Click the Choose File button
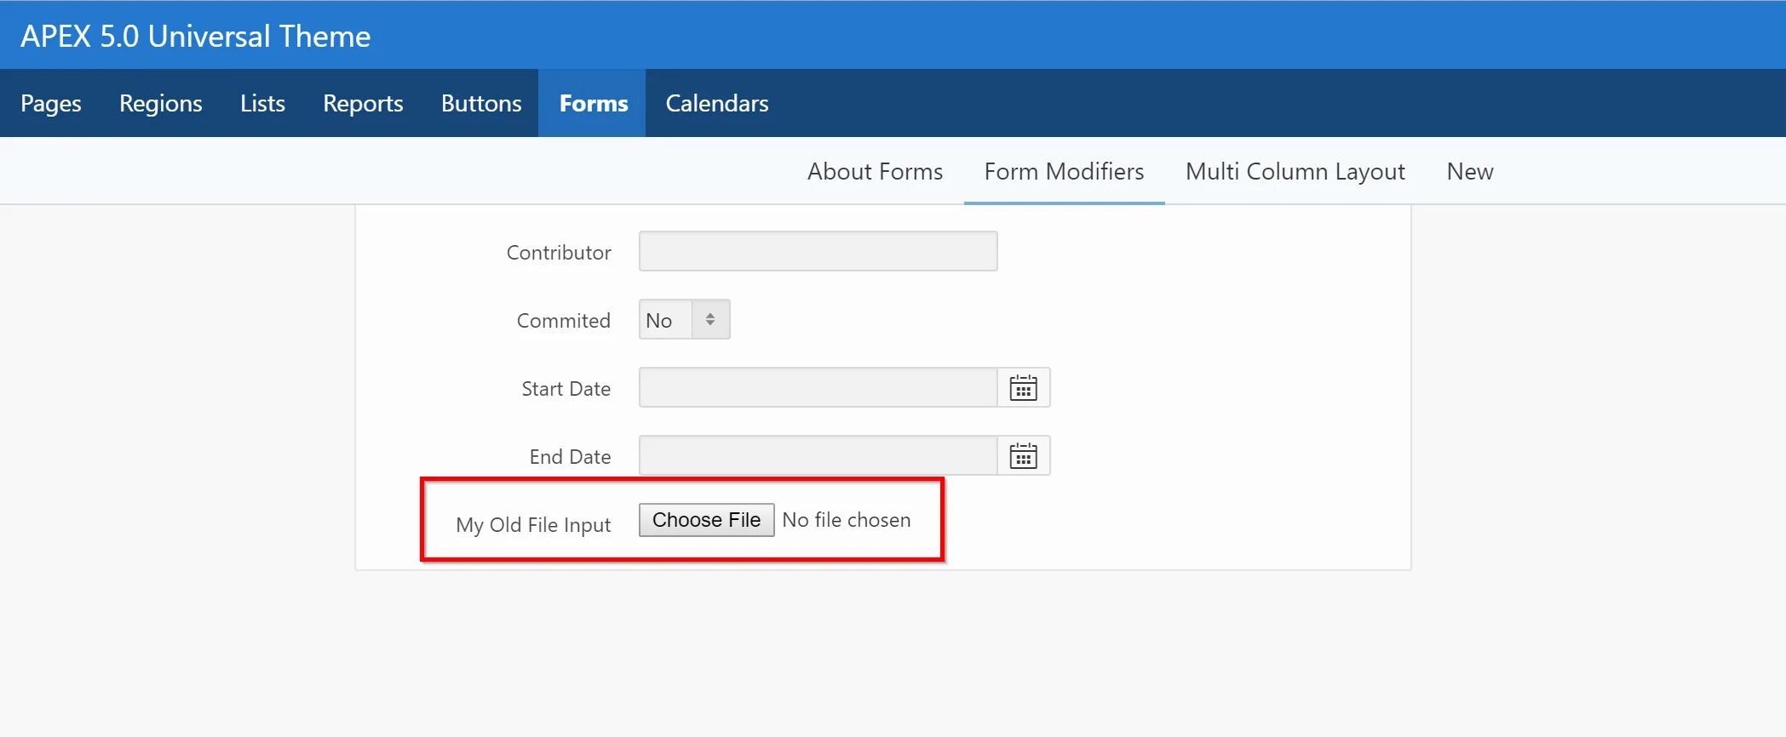1786x737 pixels. point(706,520)
